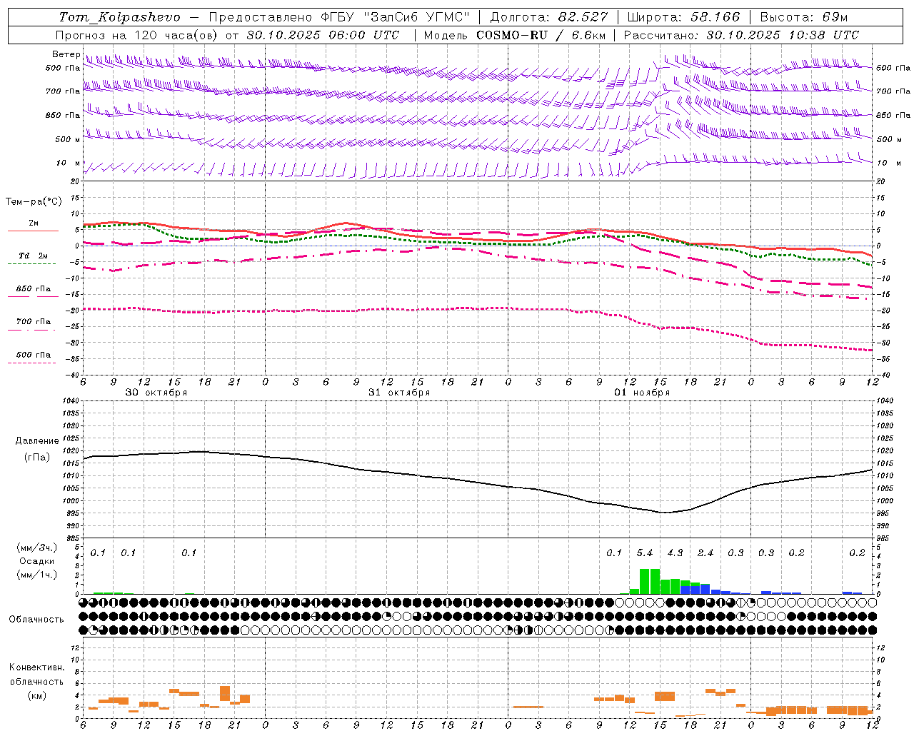Click the Рассчитано: 30.10.2025 10:38 UTC text
Viewport: 914px width, 731px height.
coord(741,35)
